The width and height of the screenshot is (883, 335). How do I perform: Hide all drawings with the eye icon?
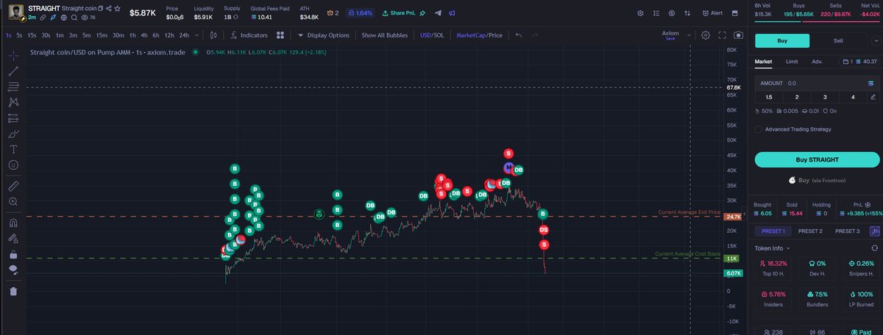click(13, 270)
